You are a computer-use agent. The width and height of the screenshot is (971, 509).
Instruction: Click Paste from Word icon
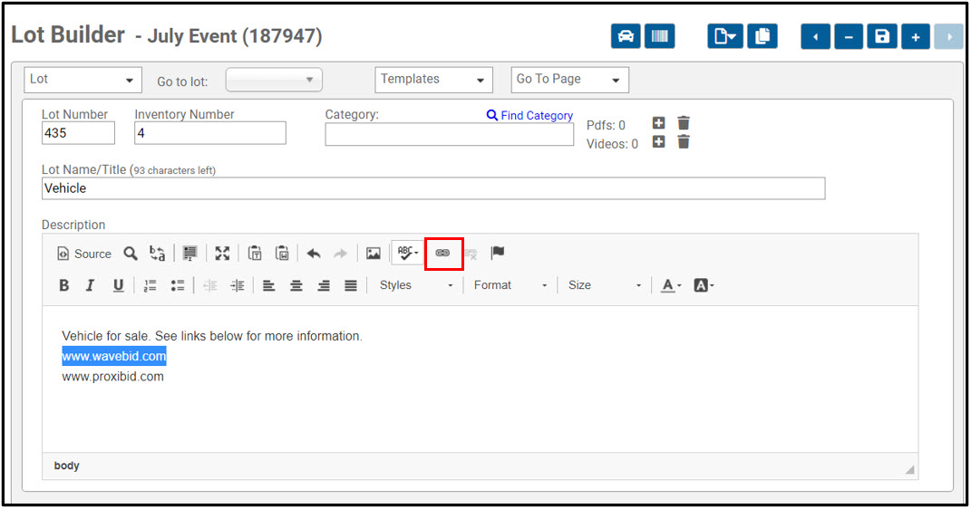click(282, 254)
